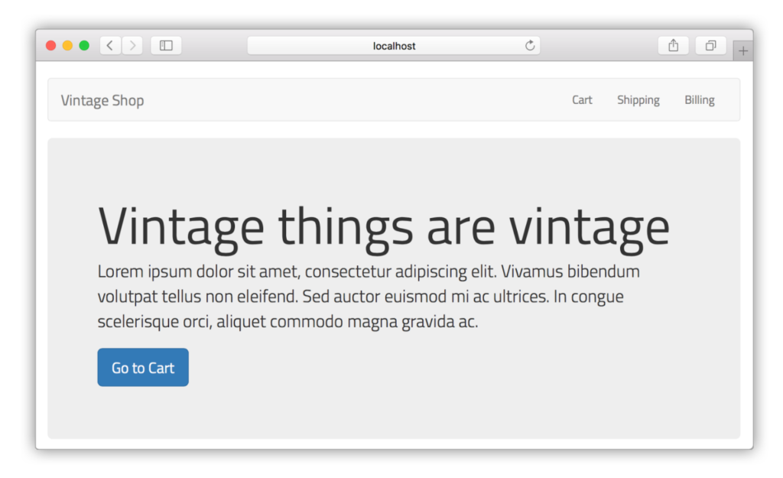
Task: Go back with the browser back arrow
Action: [x=110, y=45]
